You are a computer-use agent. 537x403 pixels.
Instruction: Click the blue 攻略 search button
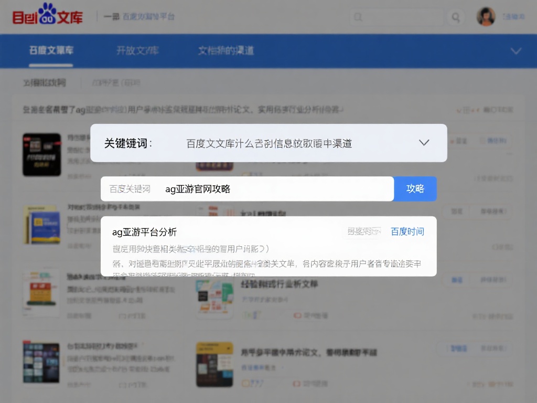click(415, 188)
